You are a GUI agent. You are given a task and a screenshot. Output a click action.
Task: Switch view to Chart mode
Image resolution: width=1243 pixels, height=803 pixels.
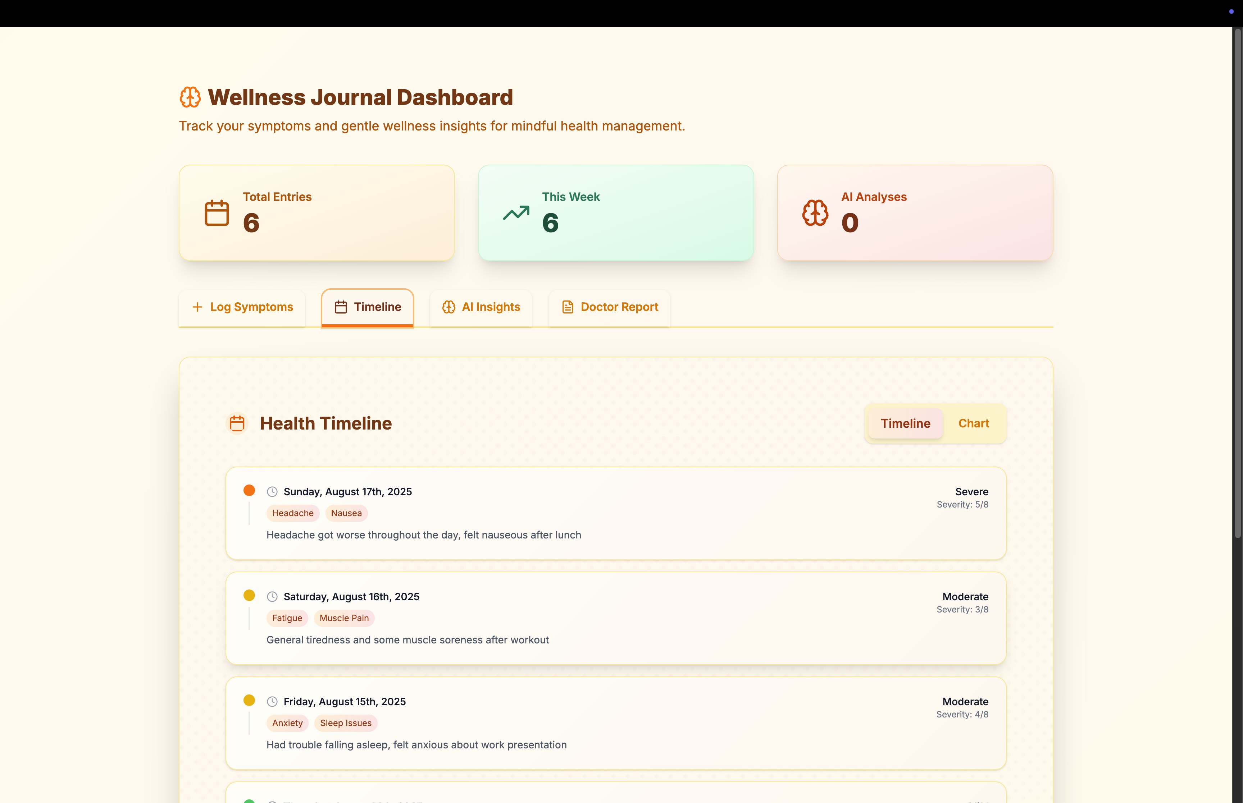[x=973, y=423]
